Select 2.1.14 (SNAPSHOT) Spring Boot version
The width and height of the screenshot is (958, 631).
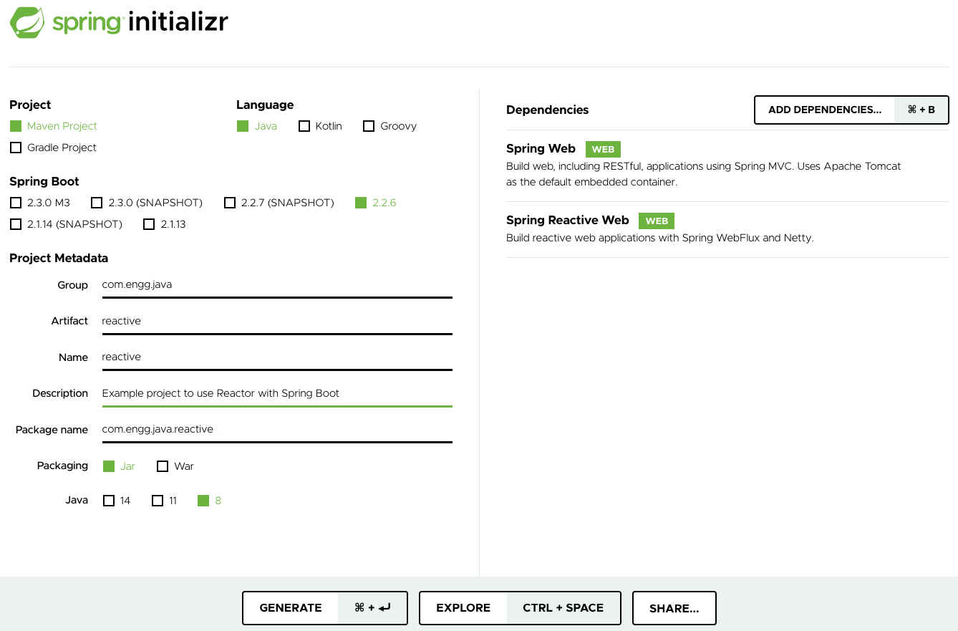(16, 224)
